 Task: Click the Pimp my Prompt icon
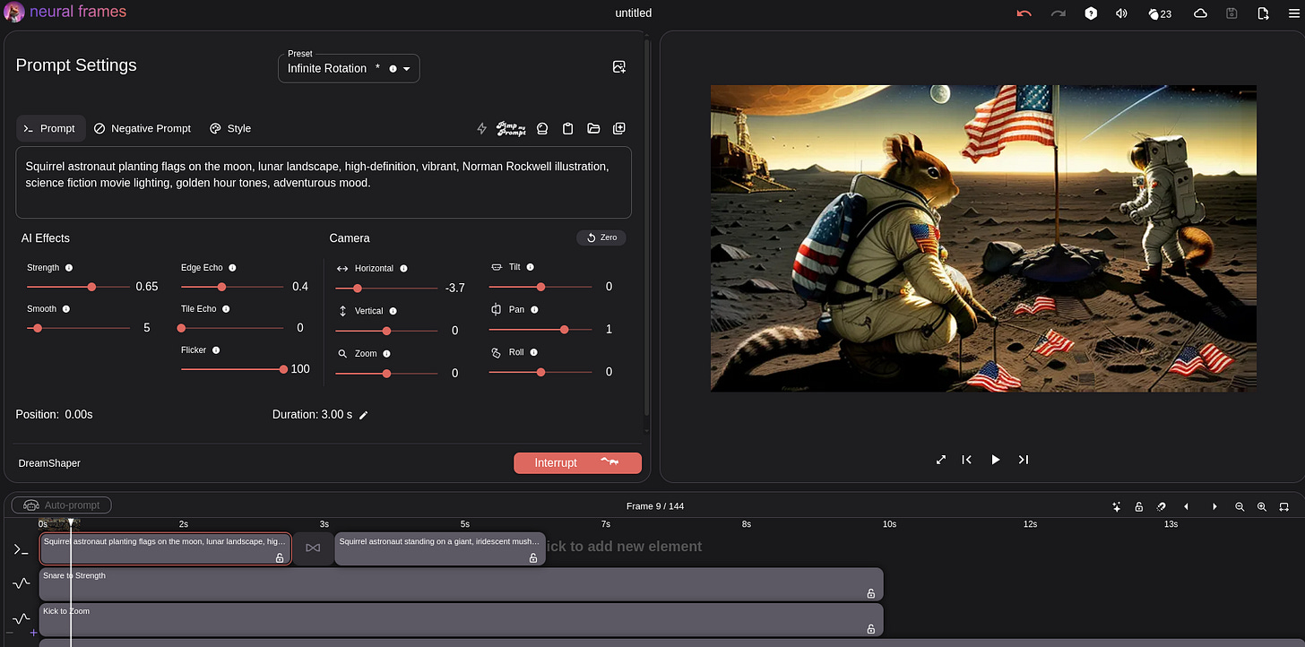point(510,128)
